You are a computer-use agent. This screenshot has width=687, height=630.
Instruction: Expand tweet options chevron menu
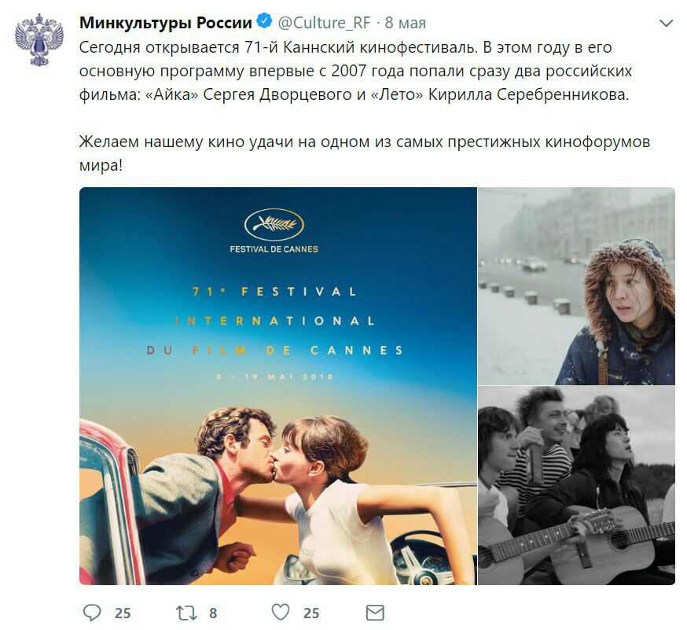(x=666, y=24)
